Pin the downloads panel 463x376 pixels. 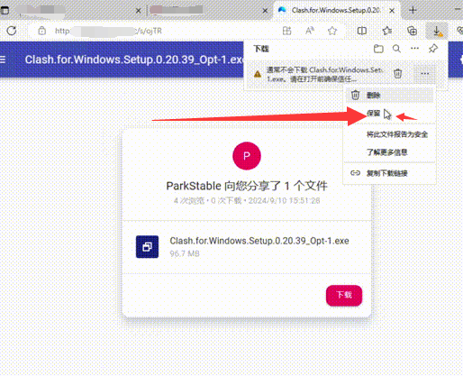tap(433, 49)
